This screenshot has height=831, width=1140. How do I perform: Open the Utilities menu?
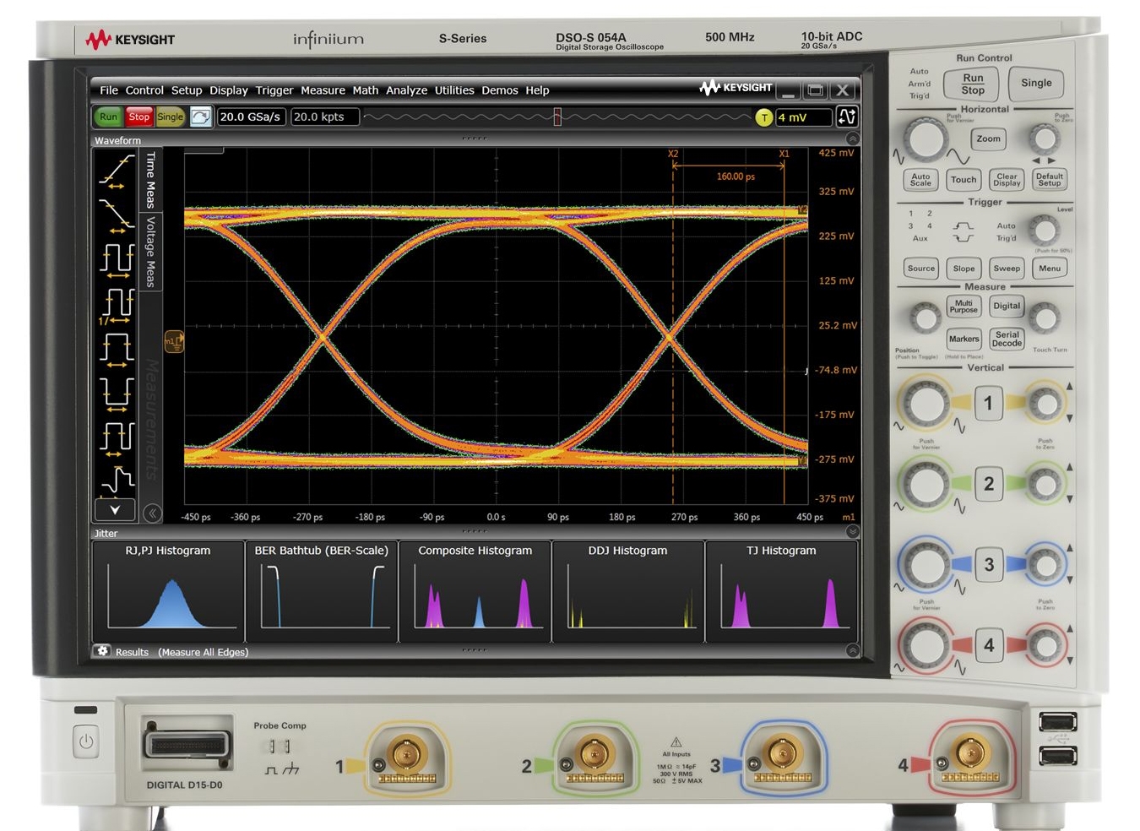454,90
